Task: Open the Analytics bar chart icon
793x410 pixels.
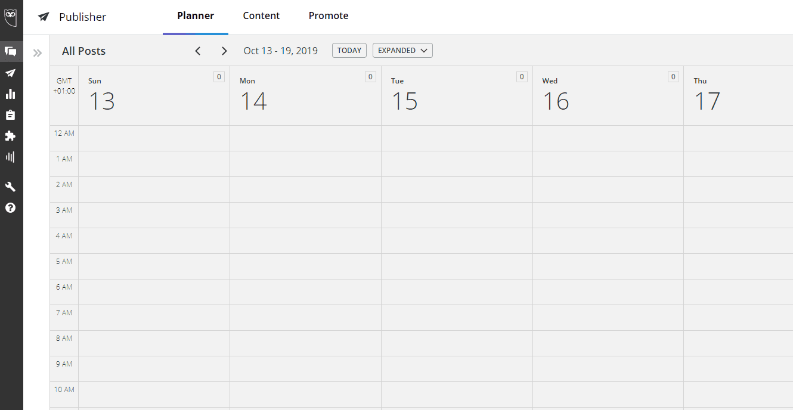Action: 11,94
